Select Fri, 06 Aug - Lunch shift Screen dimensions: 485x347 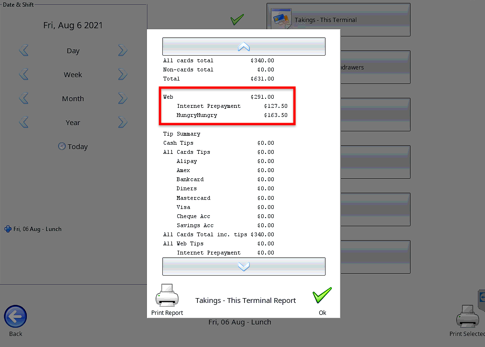tap(33, 229)
